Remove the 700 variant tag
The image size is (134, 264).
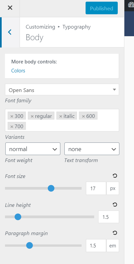pyautogui.click(x=12, y=127)
